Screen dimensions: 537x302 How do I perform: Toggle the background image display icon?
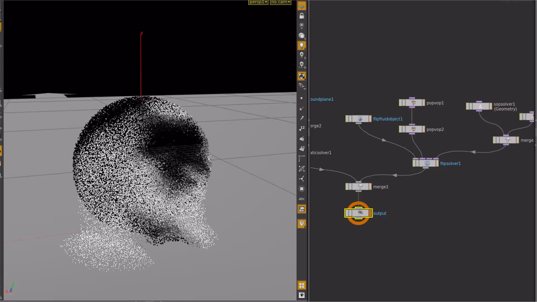[x=302, y=209]
